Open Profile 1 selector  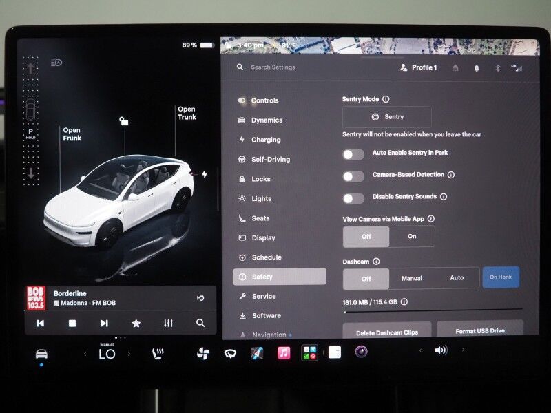[419, 67]
